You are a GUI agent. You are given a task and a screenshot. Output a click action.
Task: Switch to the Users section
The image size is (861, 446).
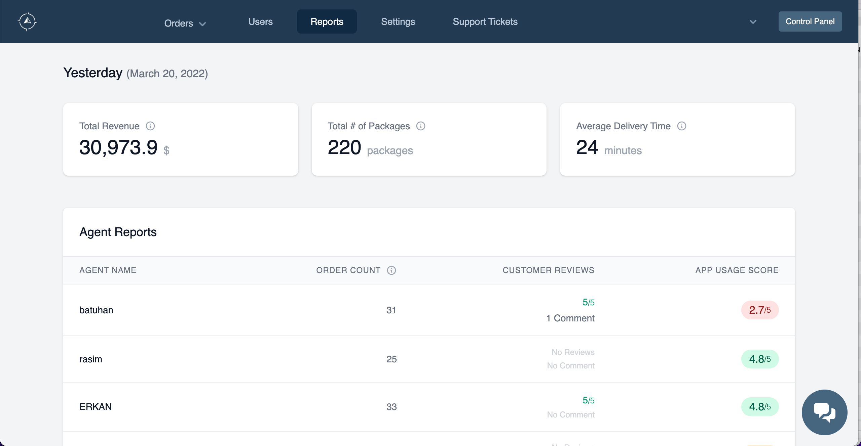[x=260, y=21]
